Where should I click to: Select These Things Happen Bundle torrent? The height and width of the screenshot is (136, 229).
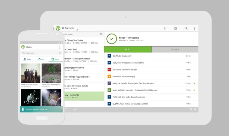84,78
